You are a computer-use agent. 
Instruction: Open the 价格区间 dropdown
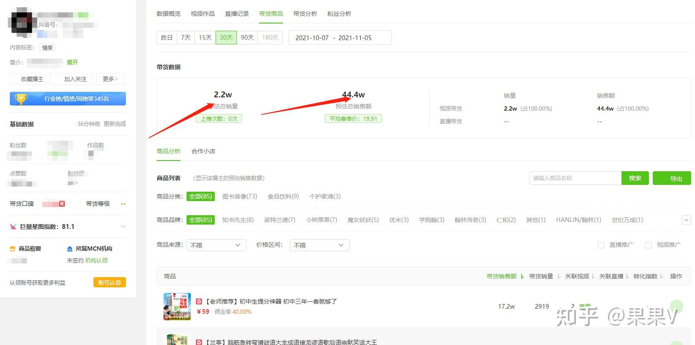[320, 245]
